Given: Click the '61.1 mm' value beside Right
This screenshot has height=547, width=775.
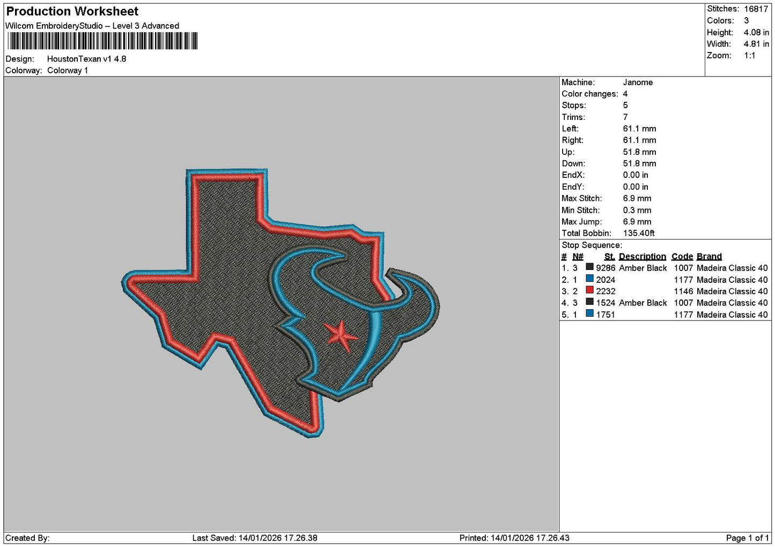Looking at the screenshot, I should click(x=639, y=140).
